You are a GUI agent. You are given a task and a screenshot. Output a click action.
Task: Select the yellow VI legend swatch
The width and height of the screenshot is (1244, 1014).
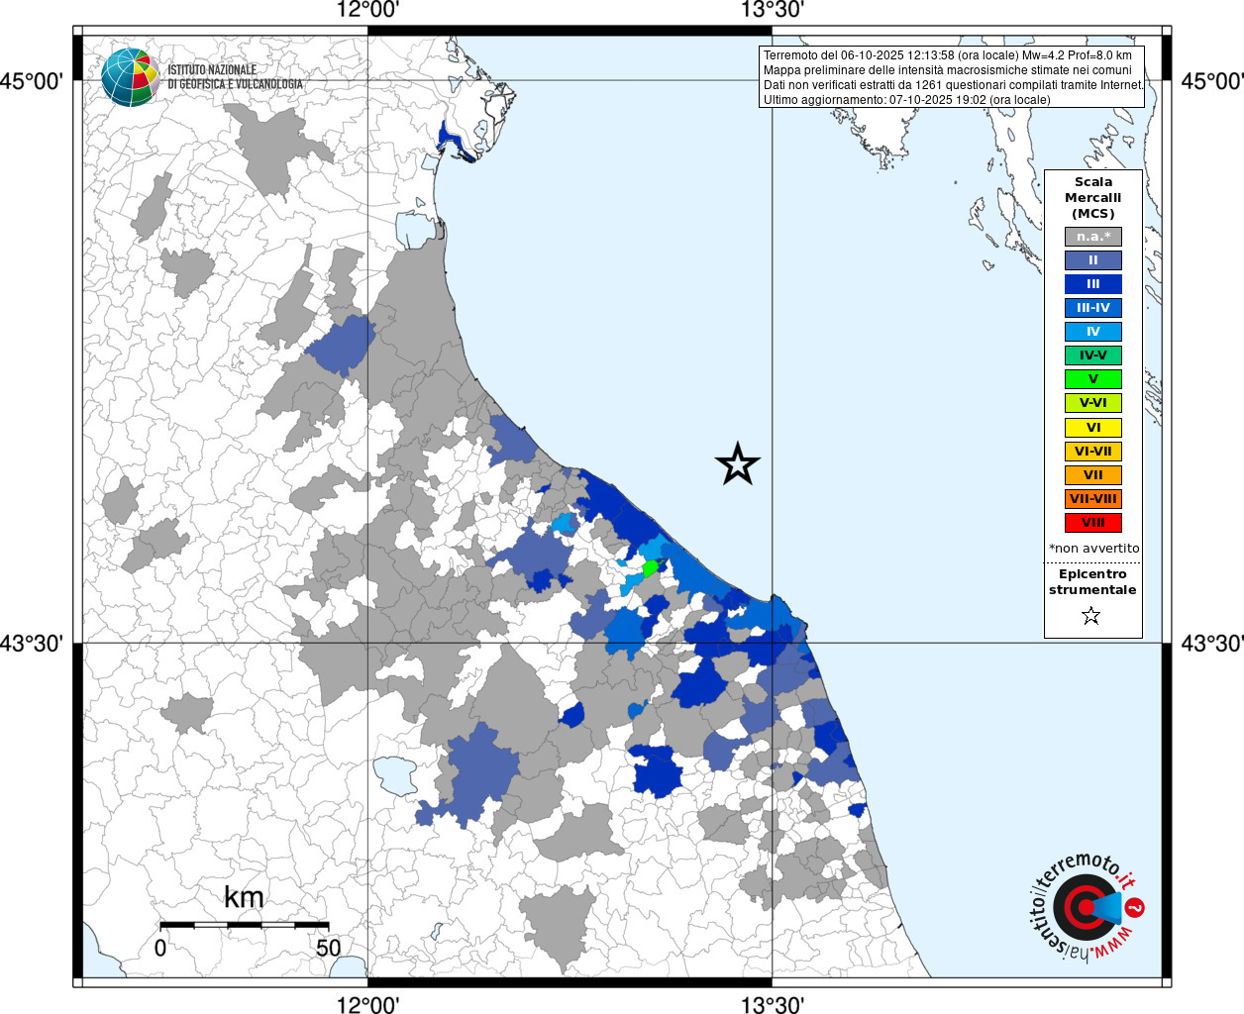point(1092,428)
